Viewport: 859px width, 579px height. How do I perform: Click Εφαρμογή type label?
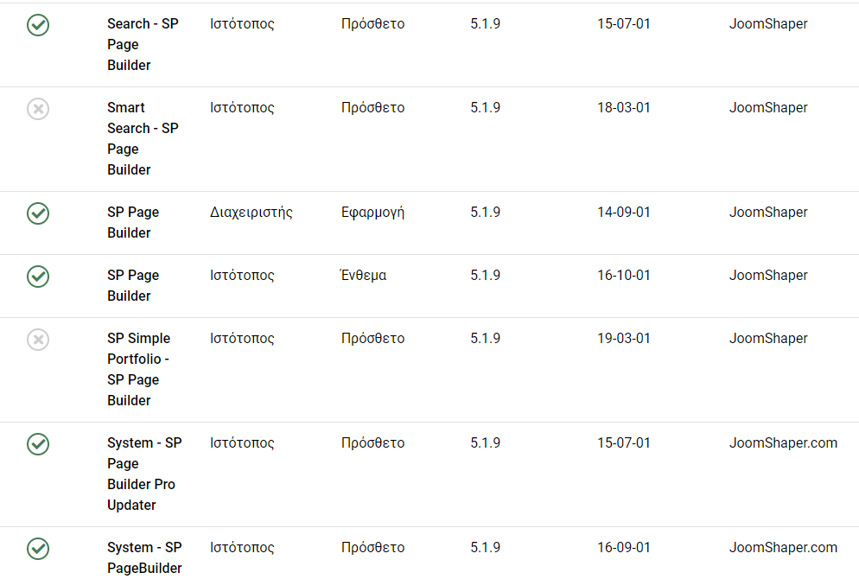tap(372, 213)
